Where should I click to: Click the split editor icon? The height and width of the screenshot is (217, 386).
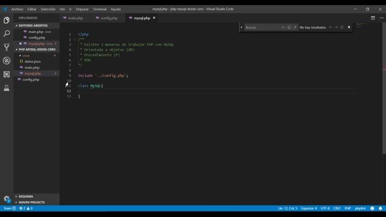tap(373, 18)
